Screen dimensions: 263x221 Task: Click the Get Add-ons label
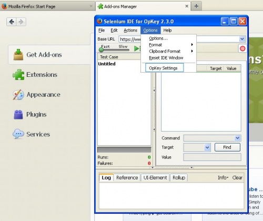[x=44, y=55]
